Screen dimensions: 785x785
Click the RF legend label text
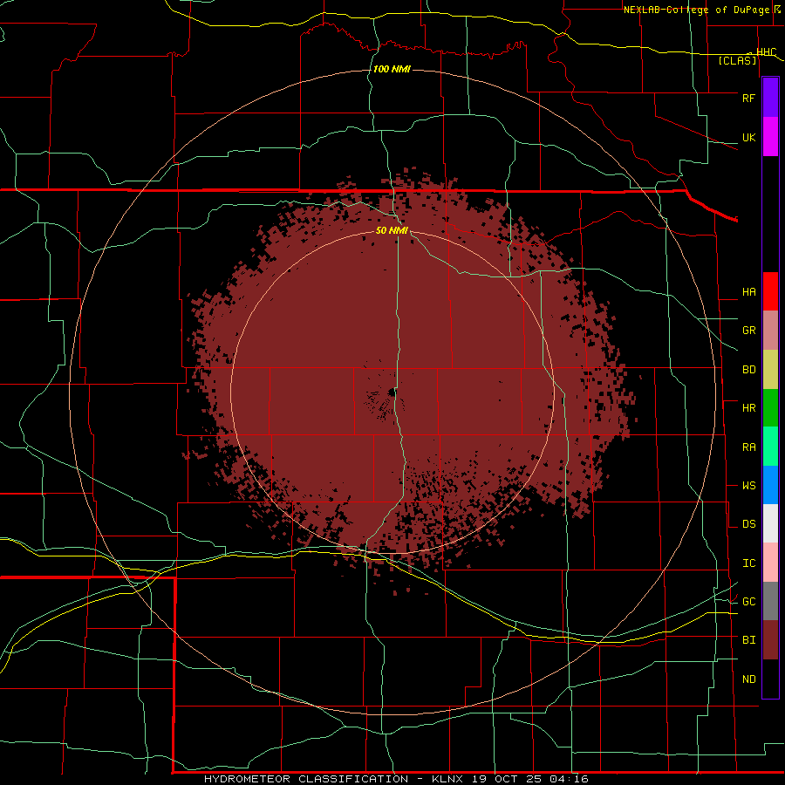[748, 98]
